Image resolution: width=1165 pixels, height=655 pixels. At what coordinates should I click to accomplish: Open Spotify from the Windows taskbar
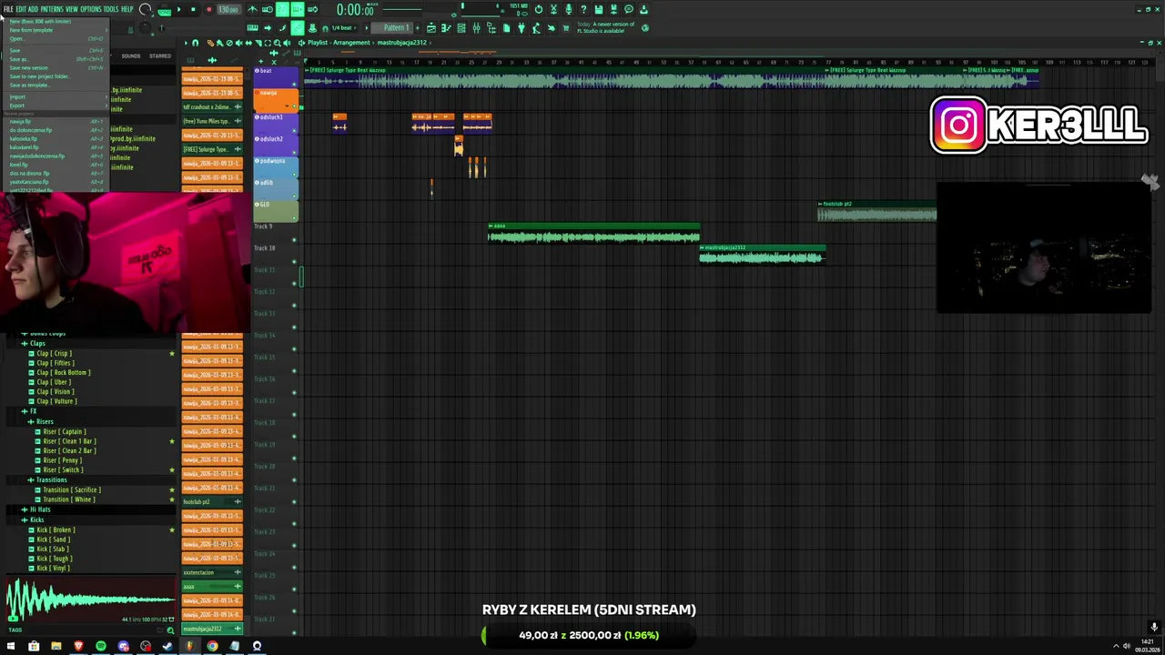coord(100,646)
